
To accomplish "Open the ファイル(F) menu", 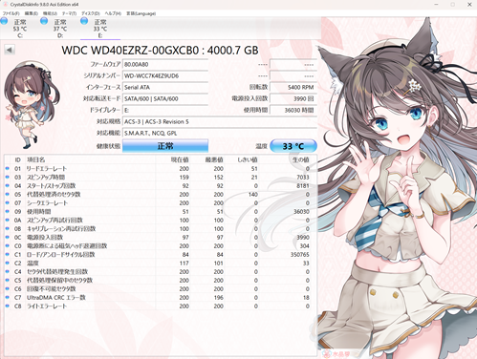I will point(11,13).
